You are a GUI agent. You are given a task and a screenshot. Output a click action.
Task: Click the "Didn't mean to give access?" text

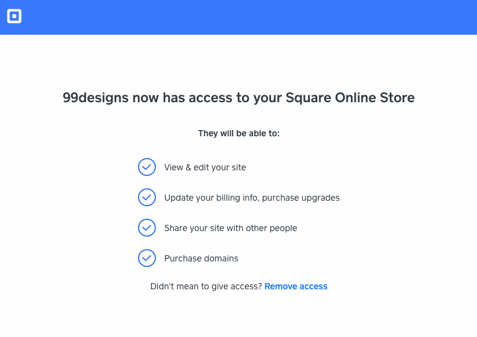[x=206, y=286]
